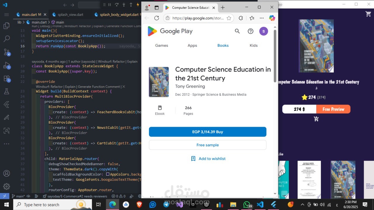Switch to the splash_body_widget.dart tab
Screen dimensions: 374x210
(x=116, y=14)
